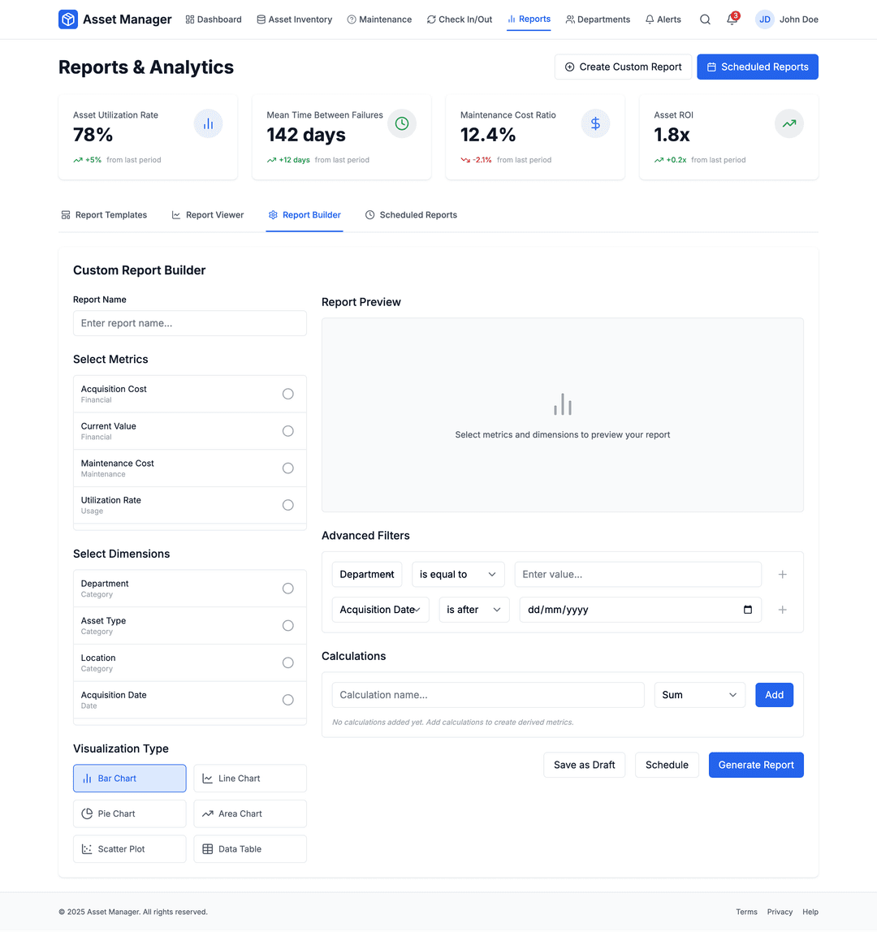
Task: Open Scheduled Reports from the header
Action: [757, 67]
